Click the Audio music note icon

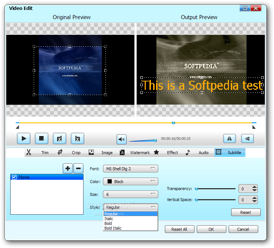(x=188, y=152)
